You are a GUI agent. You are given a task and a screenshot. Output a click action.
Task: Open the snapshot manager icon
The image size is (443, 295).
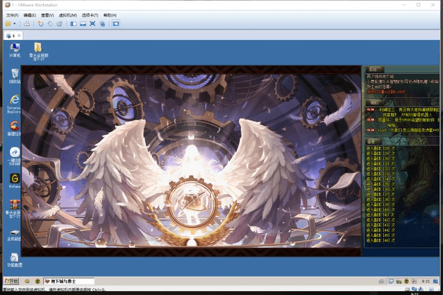pyautogui.click(x=60, y=24)
